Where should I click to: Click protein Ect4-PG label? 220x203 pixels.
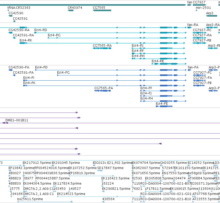tap(63, 73)
